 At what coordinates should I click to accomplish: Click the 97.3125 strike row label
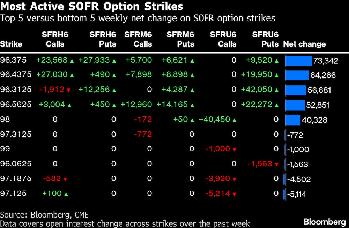[16, 134]
